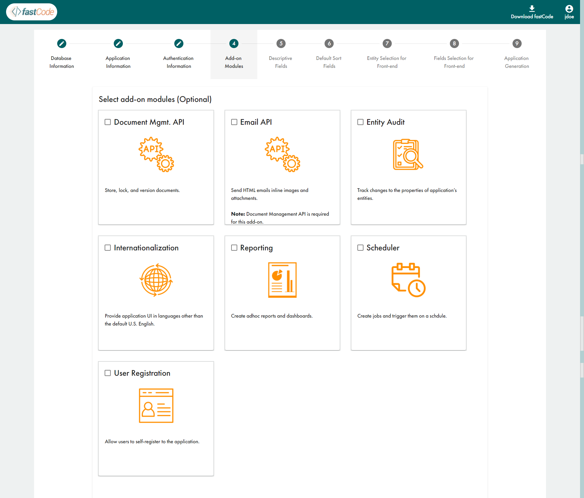Click the Download fastCode arrow icon
584x498 pixels.
[x=532, y=9]
